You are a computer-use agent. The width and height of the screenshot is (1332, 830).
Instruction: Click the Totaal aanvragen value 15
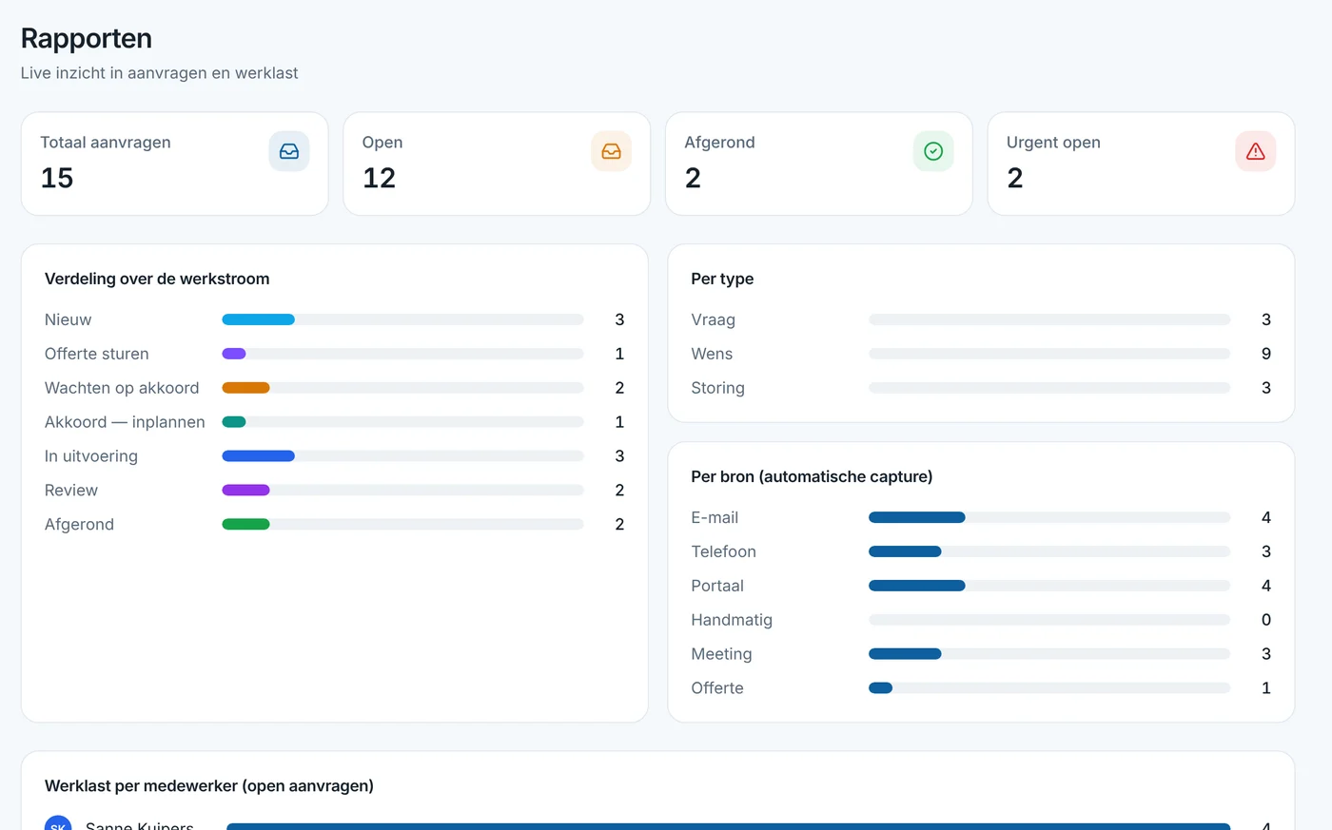click(57, 178)
